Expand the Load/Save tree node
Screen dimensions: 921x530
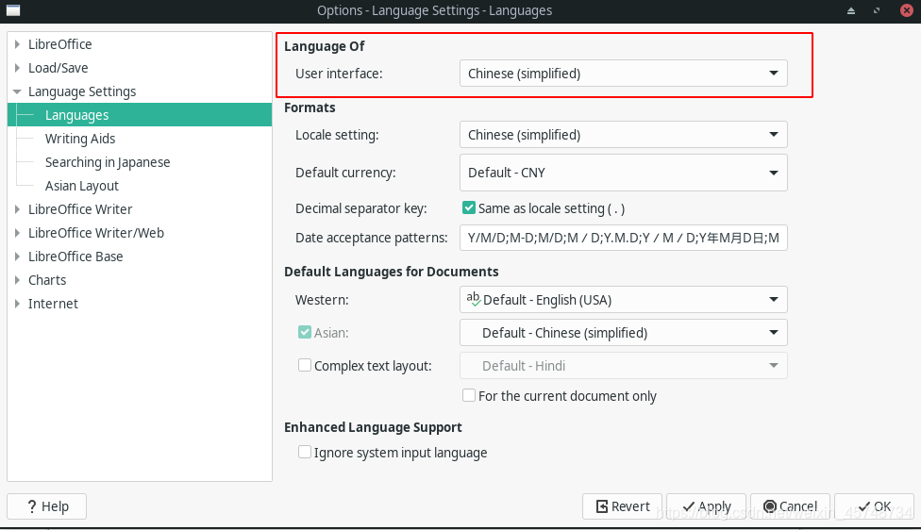pos(17,68)
